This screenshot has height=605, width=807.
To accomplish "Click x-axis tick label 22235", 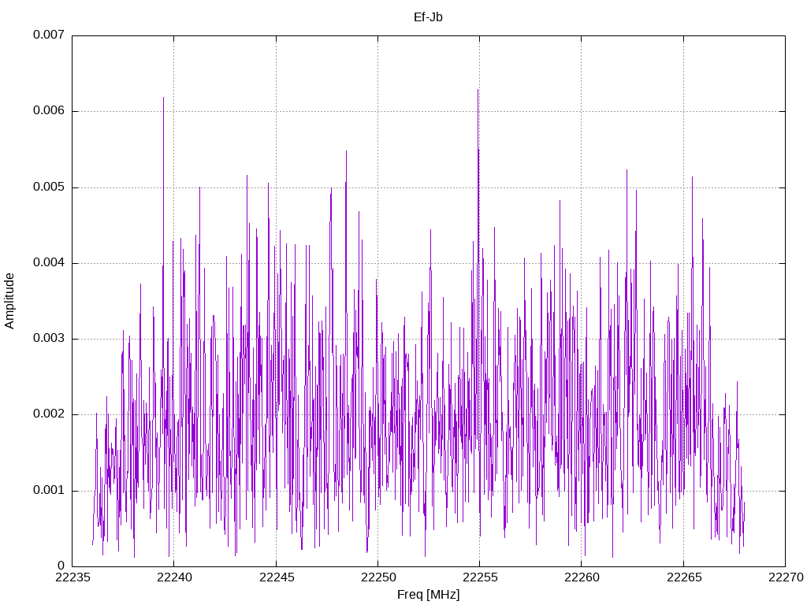I will 72,577.
